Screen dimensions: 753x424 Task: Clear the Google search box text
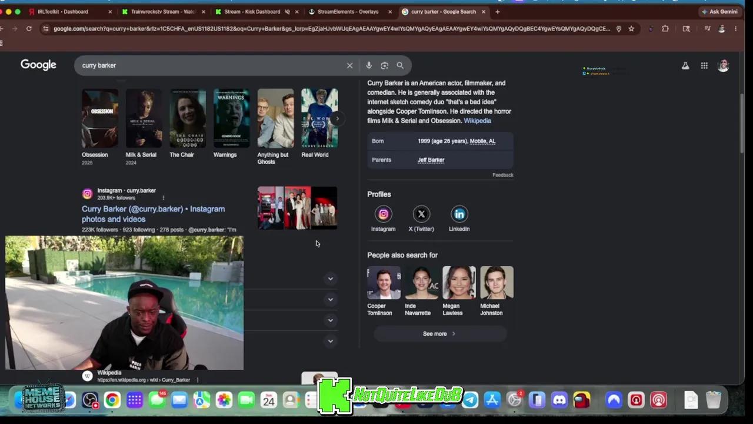(x=349, y=65)
